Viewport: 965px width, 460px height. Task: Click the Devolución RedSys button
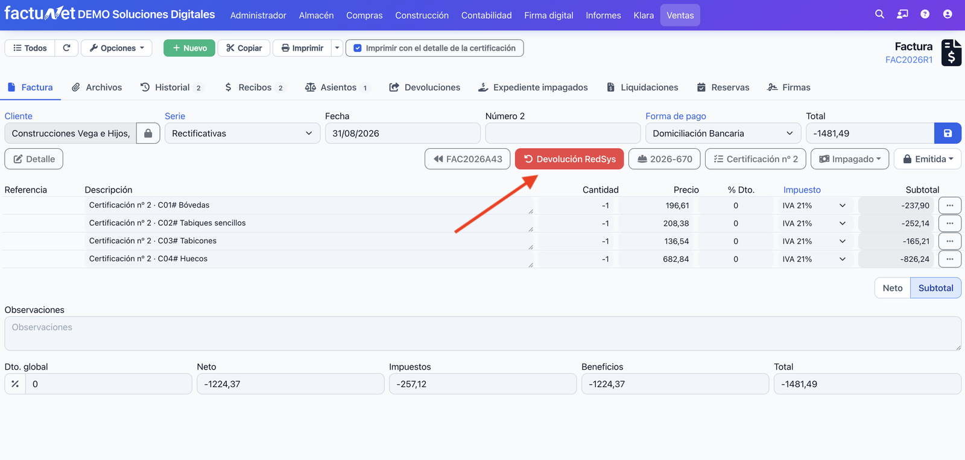[x=569, y=159]
